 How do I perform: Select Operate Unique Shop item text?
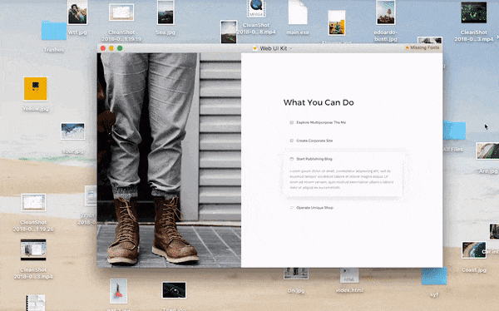click(x=314, y=208)
